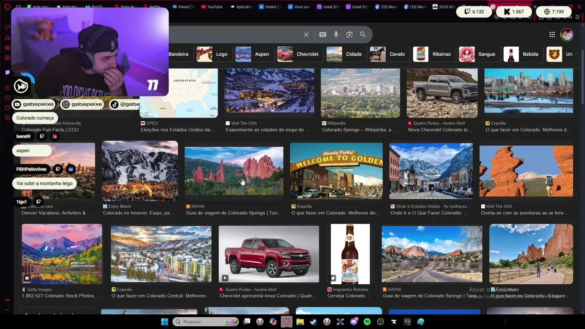Click the chat message 'Colorado começa'
This screenshot has height=329, width=585.
pos(35,118)
